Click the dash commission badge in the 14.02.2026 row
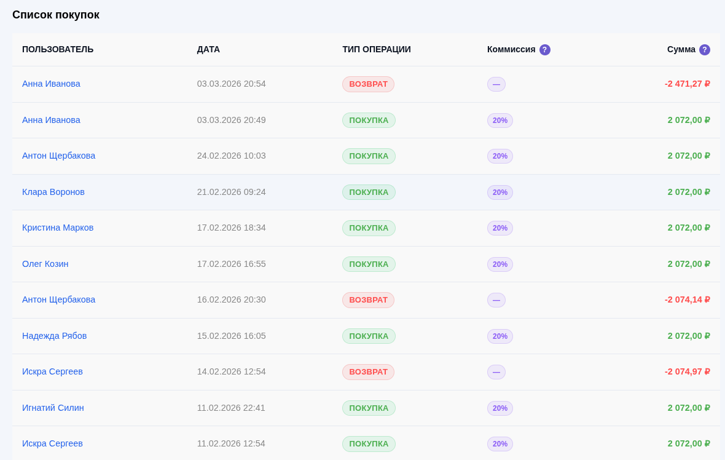This screenshot has width=725, height=460. click(x=496, y=372)
